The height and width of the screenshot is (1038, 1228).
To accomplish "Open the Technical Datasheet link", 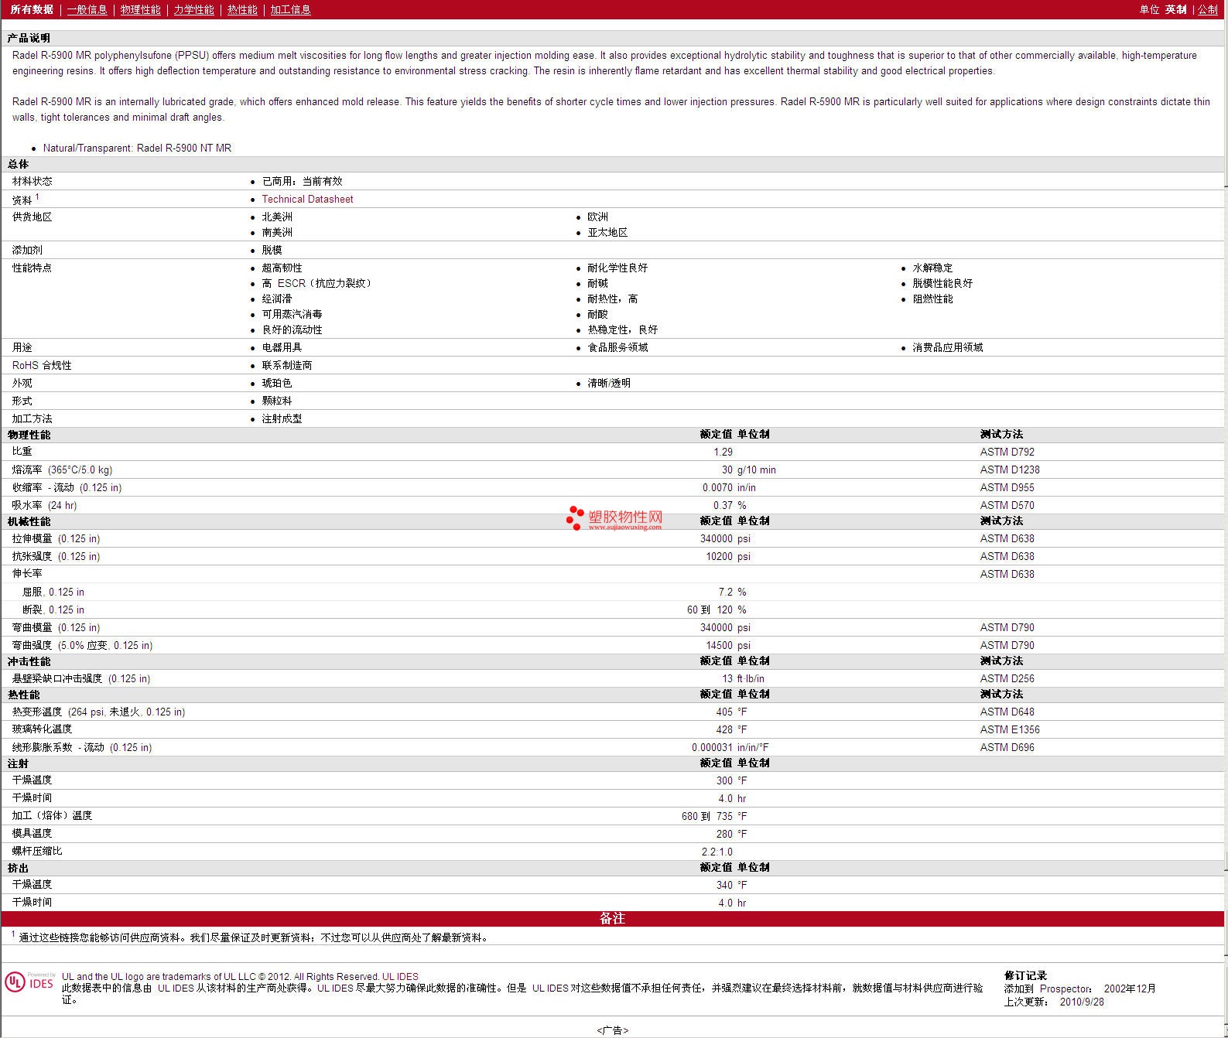I will pos(307,199).
